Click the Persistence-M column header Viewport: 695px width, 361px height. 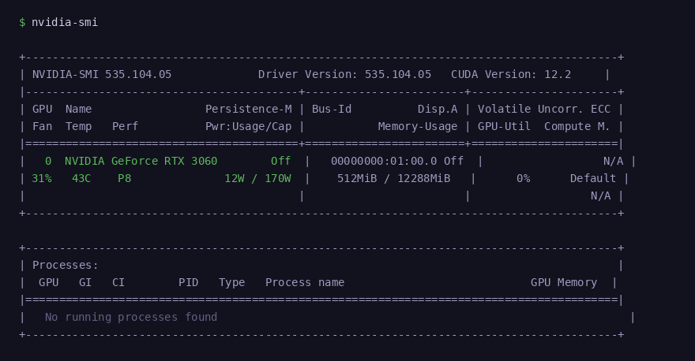pos(248,109)
